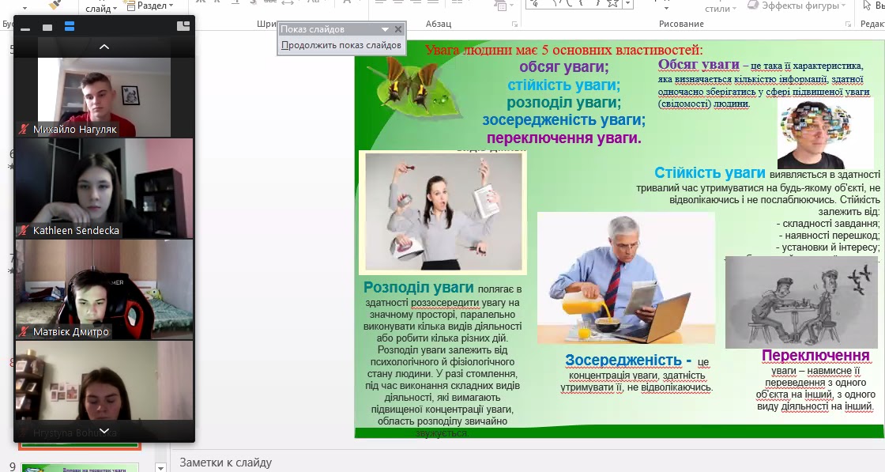Viewport: 885px width, 472px height.
Task: Select the chess players drawing on slide
Action: tap(801, 302)
